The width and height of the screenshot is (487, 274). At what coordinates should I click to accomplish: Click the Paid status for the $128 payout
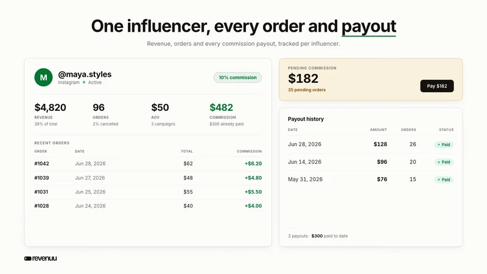pyautogui.click(x=444, y=144)
